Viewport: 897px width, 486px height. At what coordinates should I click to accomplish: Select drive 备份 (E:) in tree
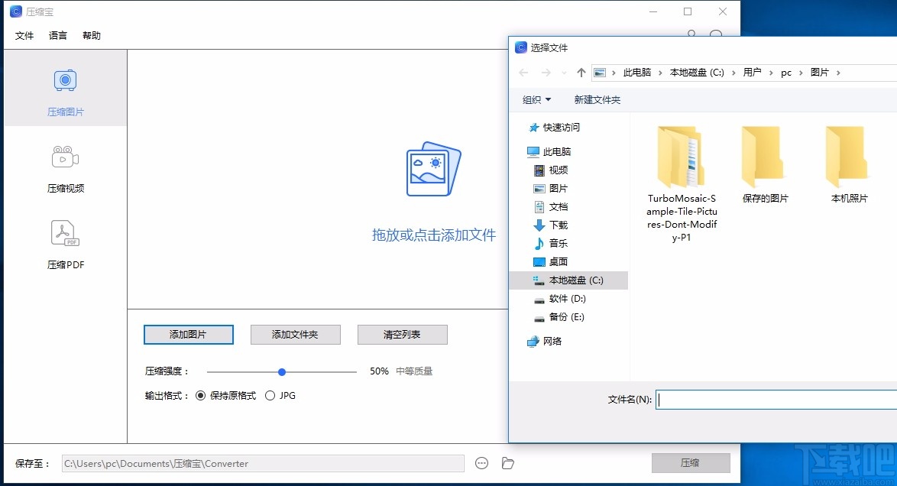559,316
